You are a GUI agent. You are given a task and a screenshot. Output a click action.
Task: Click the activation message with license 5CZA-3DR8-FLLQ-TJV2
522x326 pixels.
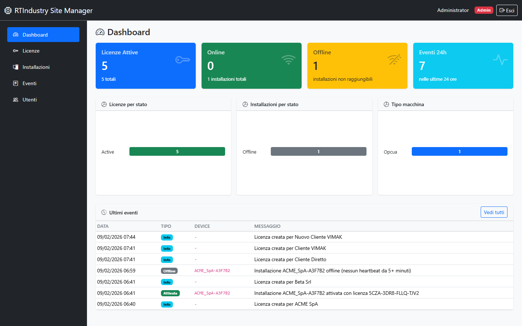click(337, 293)
